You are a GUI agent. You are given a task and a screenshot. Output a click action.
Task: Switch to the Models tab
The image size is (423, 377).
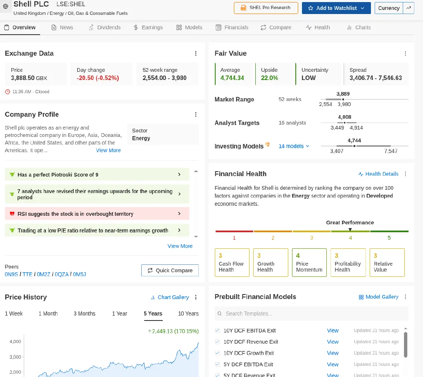189,28
